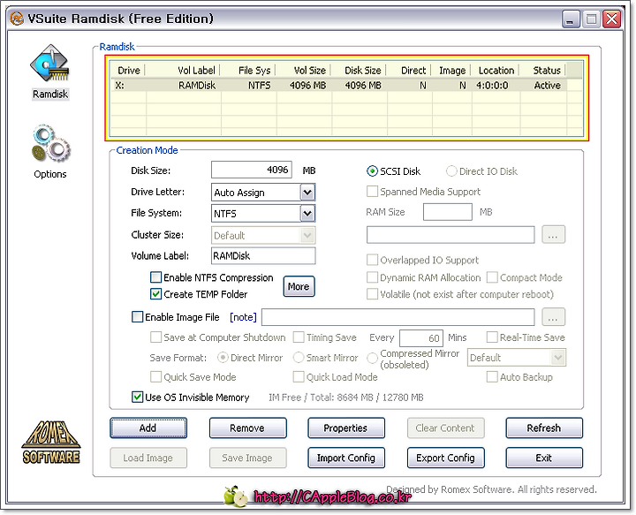Screen dimensions: 636x515
Task: Select Smart Mirror save format
Action: pos(299,358)
